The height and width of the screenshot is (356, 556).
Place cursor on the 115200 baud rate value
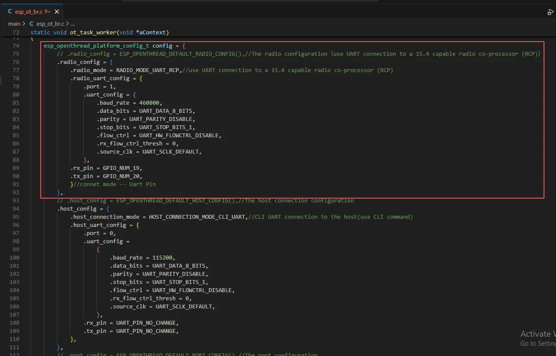point(164,258)
